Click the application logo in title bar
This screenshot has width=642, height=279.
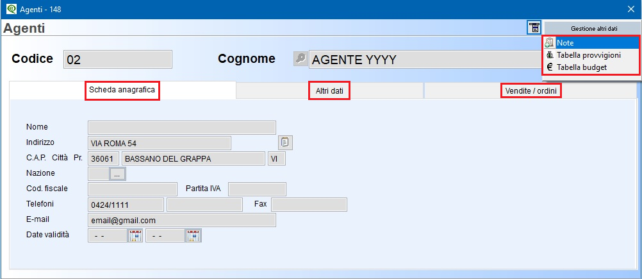12,9
